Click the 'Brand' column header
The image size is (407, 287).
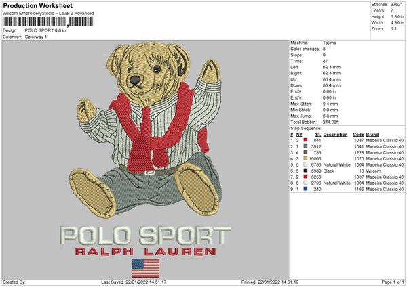[x=372, y=135]
